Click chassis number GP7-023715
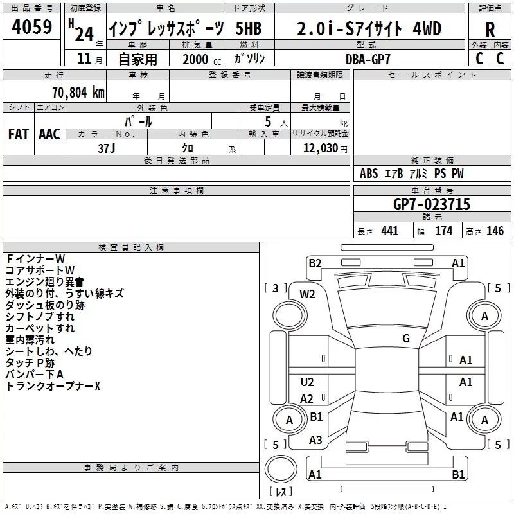 point(431,204)
